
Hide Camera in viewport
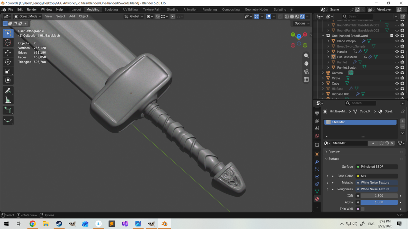[x=397, y=73]
